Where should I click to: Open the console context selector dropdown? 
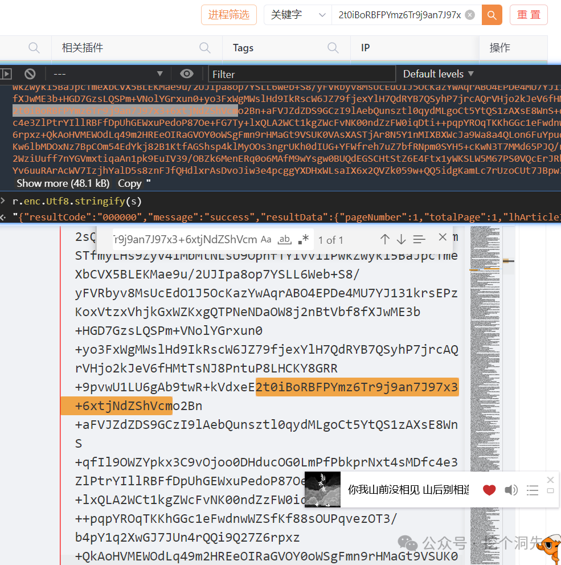[x=108, y=74]
